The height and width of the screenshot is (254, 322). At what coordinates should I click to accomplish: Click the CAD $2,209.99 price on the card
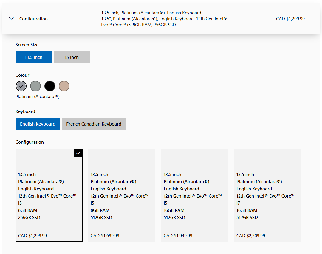(x=251, y=236)
